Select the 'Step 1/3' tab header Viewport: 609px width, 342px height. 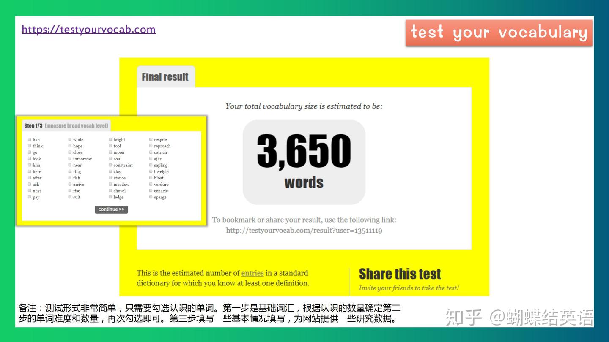(66, 126)
